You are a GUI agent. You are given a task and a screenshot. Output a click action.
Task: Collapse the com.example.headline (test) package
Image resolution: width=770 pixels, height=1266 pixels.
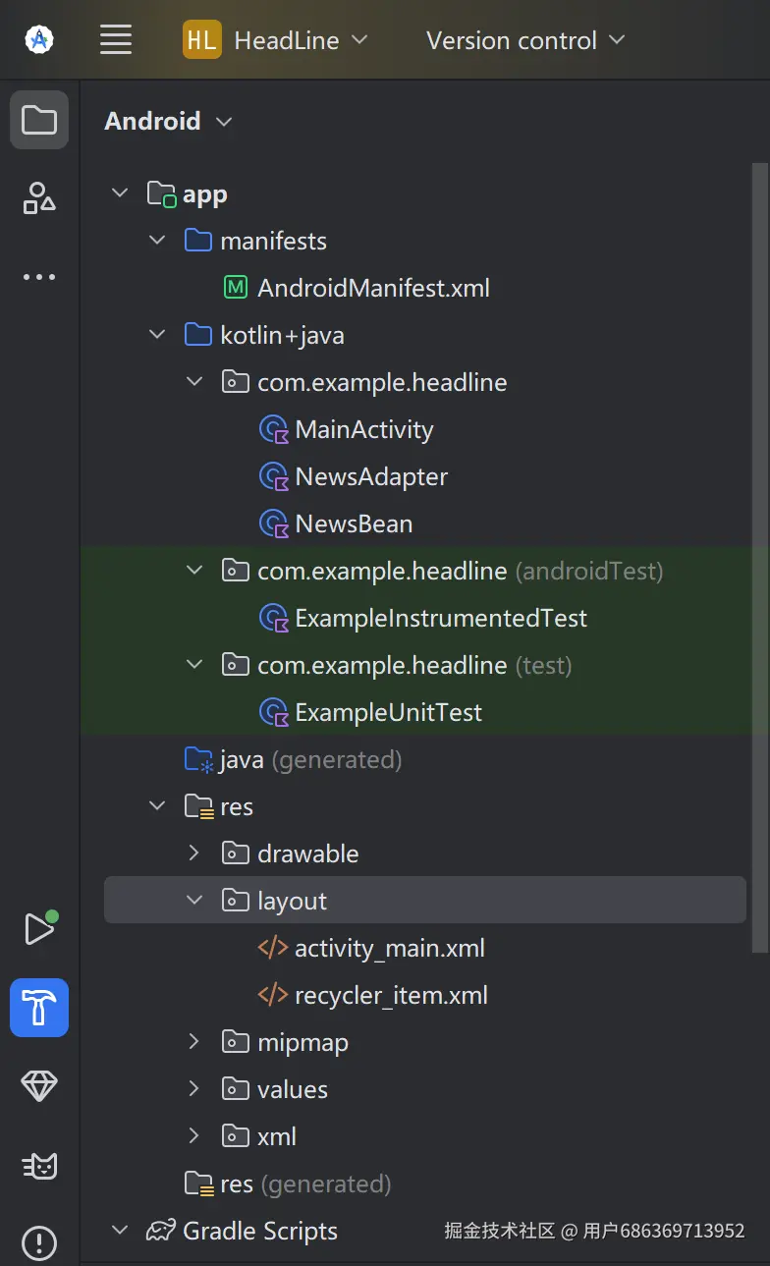pos(194,665)
